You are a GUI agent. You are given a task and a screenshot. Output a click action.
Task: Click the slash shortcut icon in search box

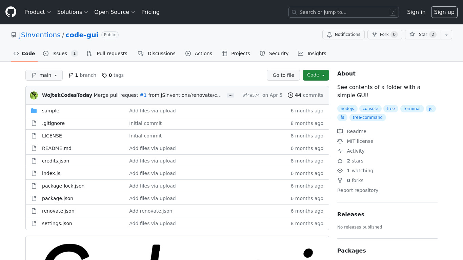pos(393,12)
